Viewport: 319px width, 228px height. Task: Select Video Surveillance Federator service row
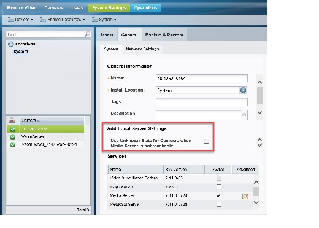pos(180,178)
